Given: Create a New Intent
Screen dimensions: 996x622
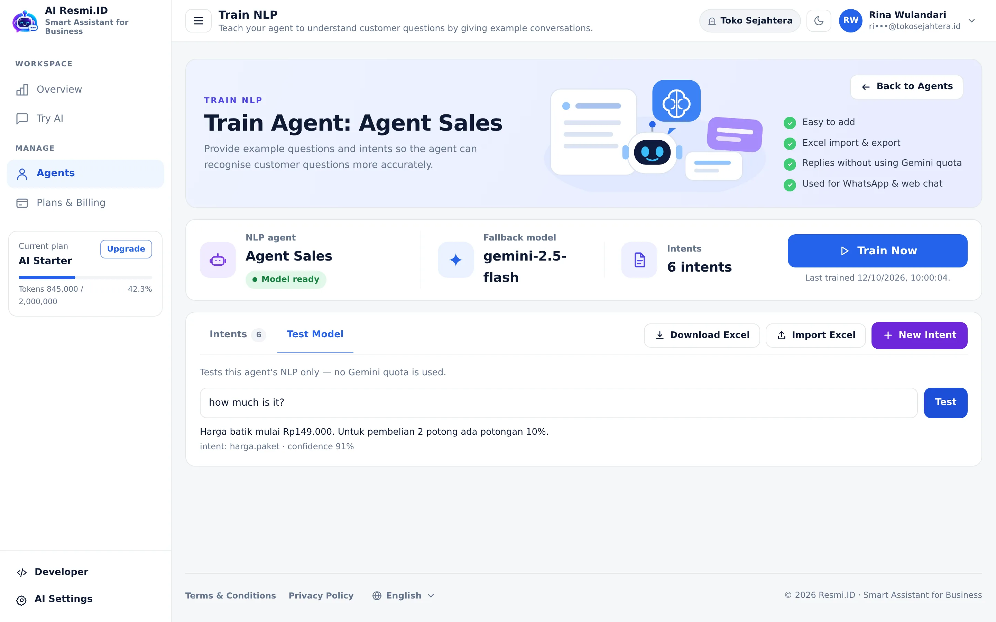Looking at the screenshot, I should pyautogui.click(x=919, y=335).
